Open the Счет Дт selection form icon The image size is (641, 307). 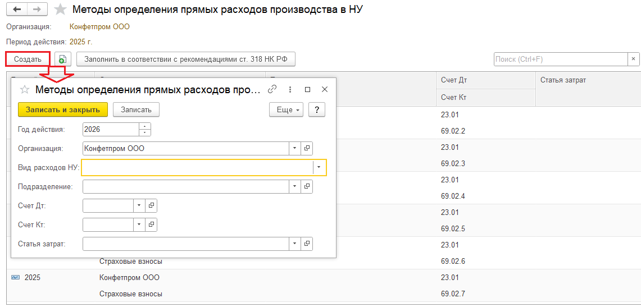(x=151, y=206)
